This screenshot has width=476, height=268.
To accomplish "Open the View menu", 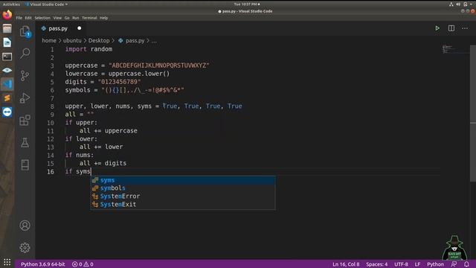I will [x=57, y=18].
